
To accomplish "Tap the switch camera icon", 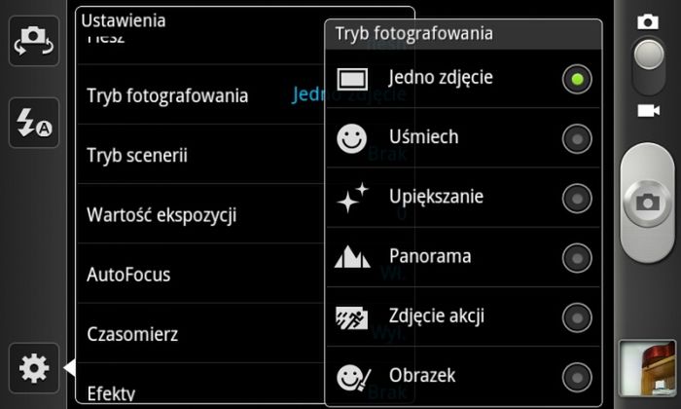I will coord(34,41).
